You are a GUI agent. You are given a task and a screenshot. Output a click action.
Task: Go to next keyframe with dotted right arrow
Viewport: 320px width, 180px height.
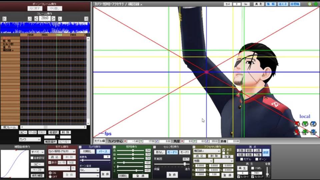60,19
